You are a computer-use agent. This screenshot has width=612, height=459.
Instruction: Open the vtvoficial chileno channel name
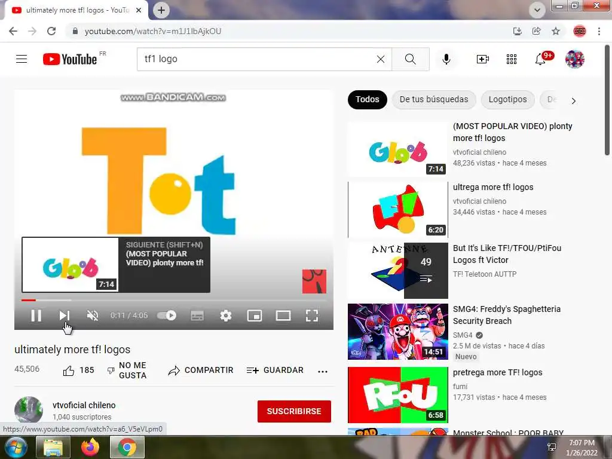click(84, 405)
